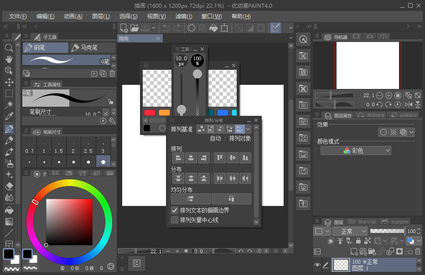Select the eraser tool
Image resolution: width=425 pixels, height=275 pixels.
click(x=9, y=186)
